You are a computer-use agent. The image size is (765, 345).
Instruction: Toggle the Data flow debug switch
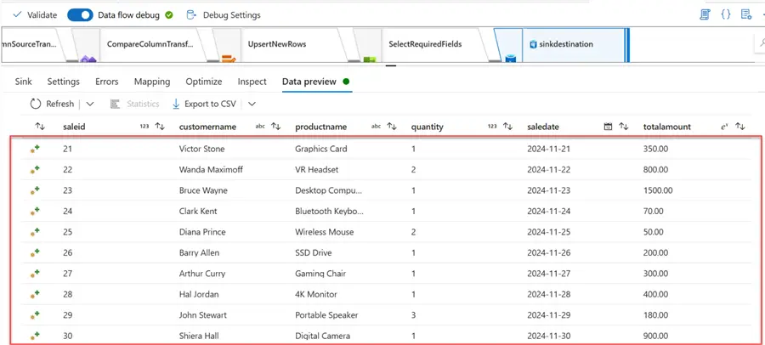pyautogui.click(x=79, y=14)
